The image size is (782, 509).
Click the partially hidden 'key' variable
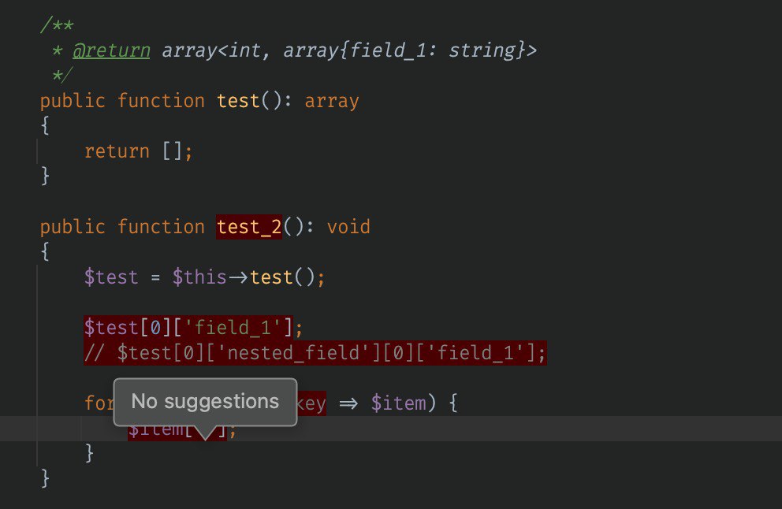click(x=311, y=403)
